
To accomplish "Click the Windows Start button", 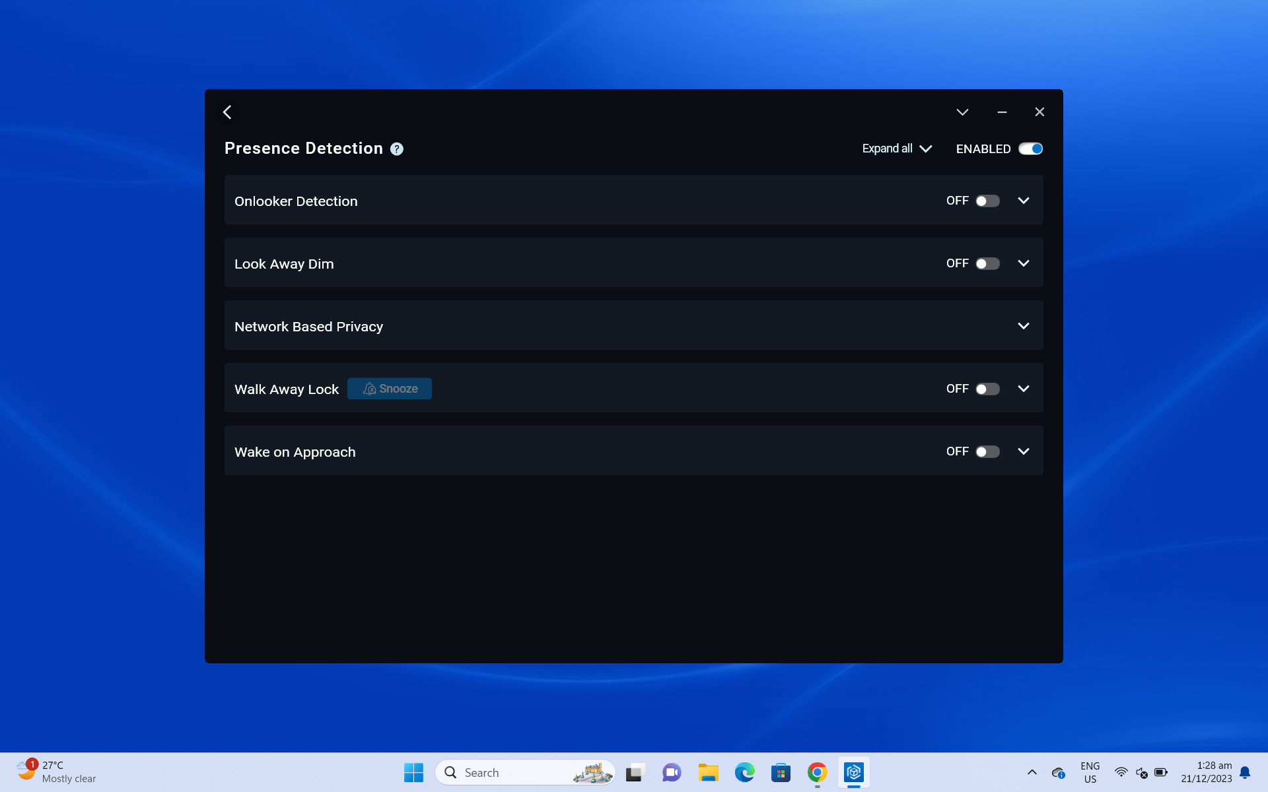I will coord(413,772).
